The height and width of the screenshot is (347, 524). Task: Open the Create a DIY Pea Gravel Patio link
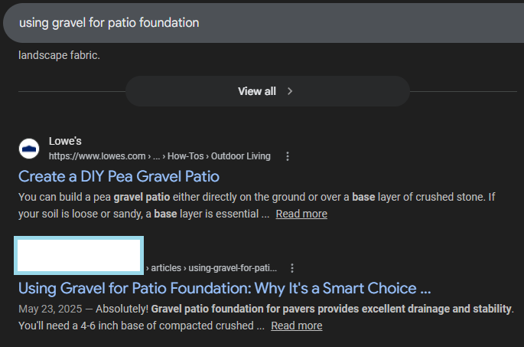[x=119, y=176]
